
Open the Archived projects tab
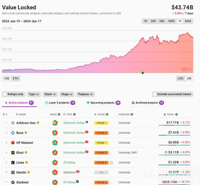click(x=147, y=103)
